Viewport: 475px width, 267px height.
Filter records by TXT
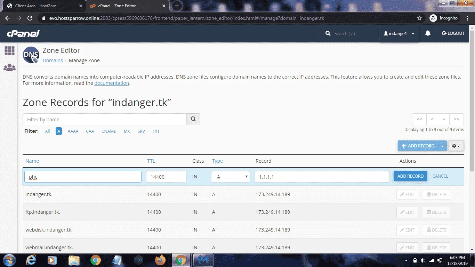pos(156,131)
